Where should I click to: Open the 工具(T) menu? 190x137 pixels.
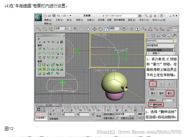point(59,20)
